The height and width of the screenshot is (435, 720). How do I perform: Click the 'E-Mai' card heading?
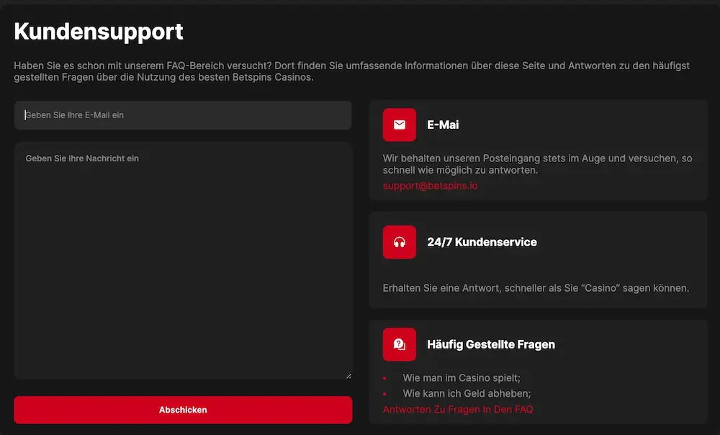pyautogui.click(x=442, y=124)
